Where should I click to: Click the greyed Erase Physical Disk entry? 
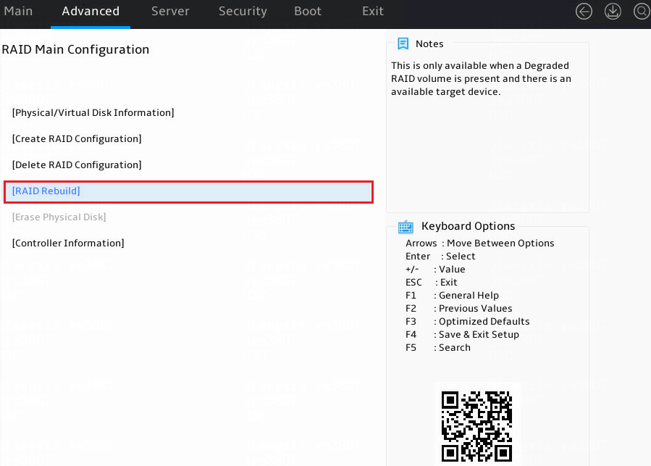click(x=59, y=217)
